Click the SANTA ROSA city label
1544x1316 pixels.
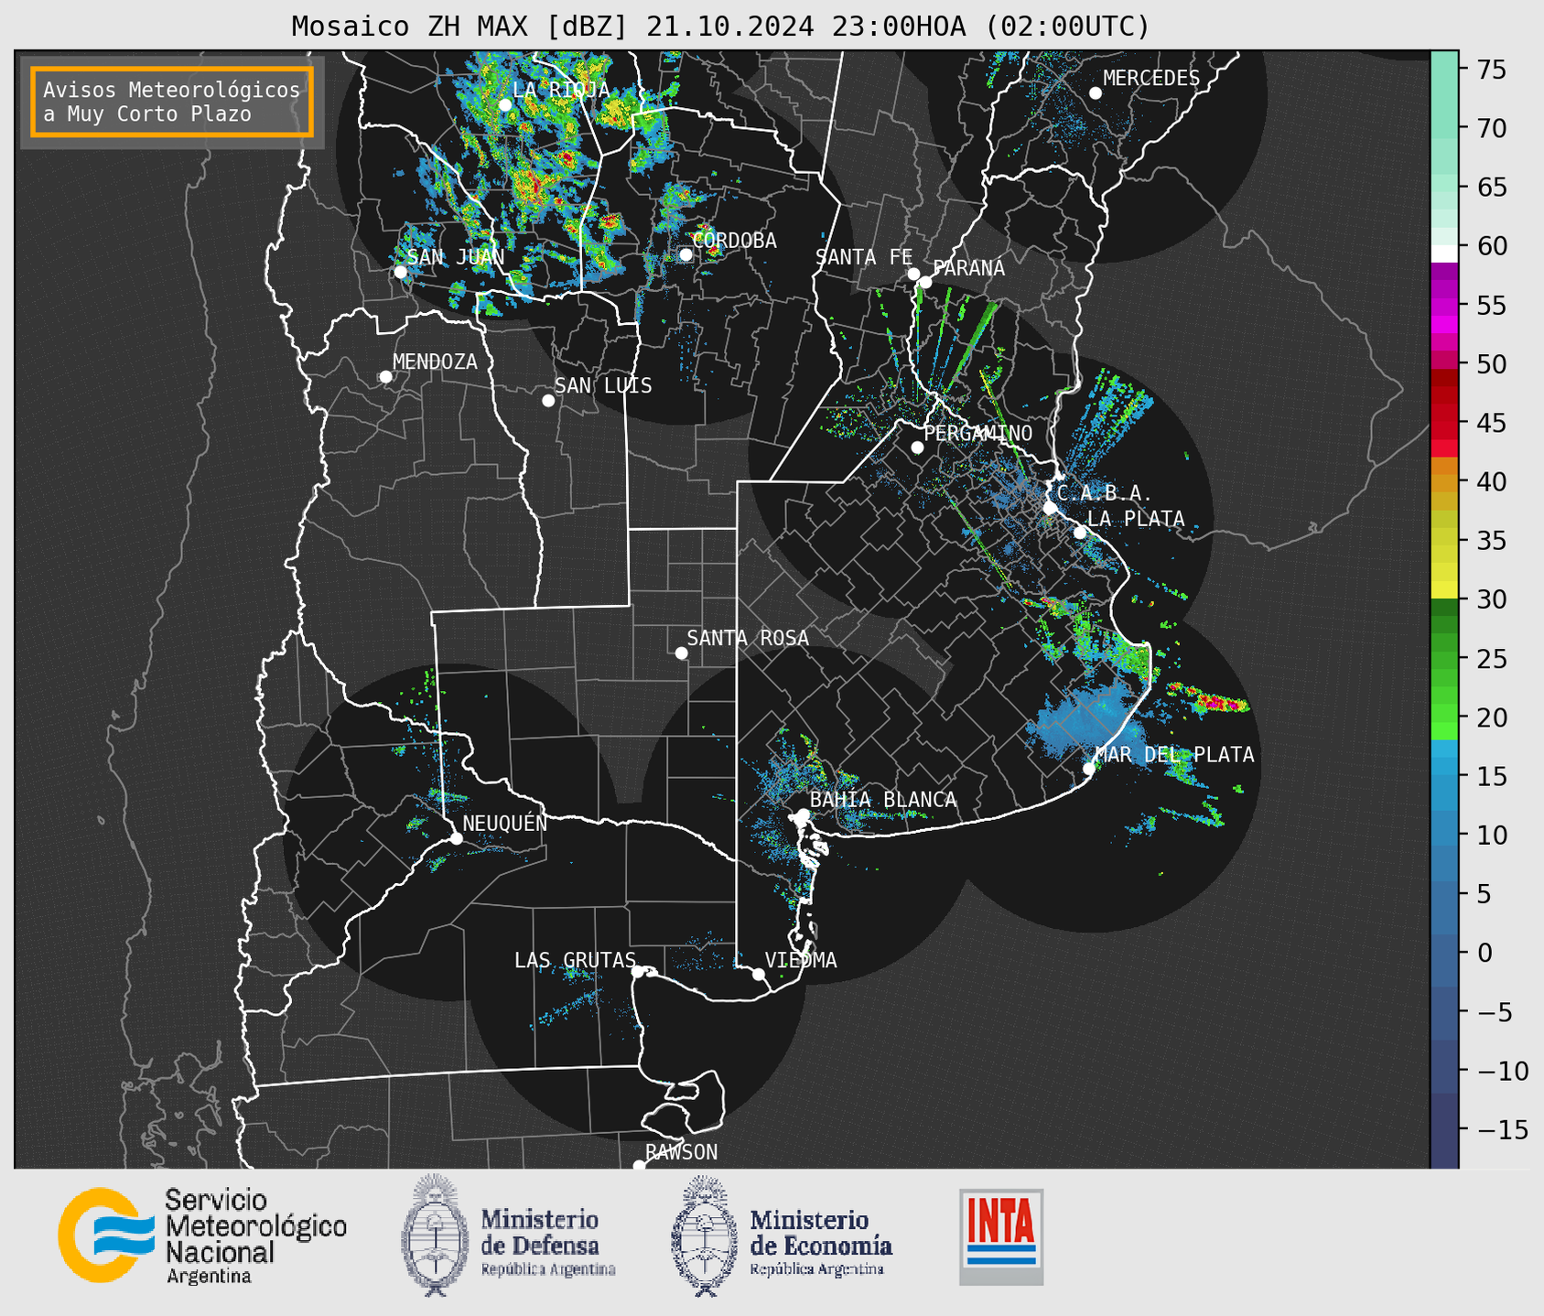pos(748,638)
